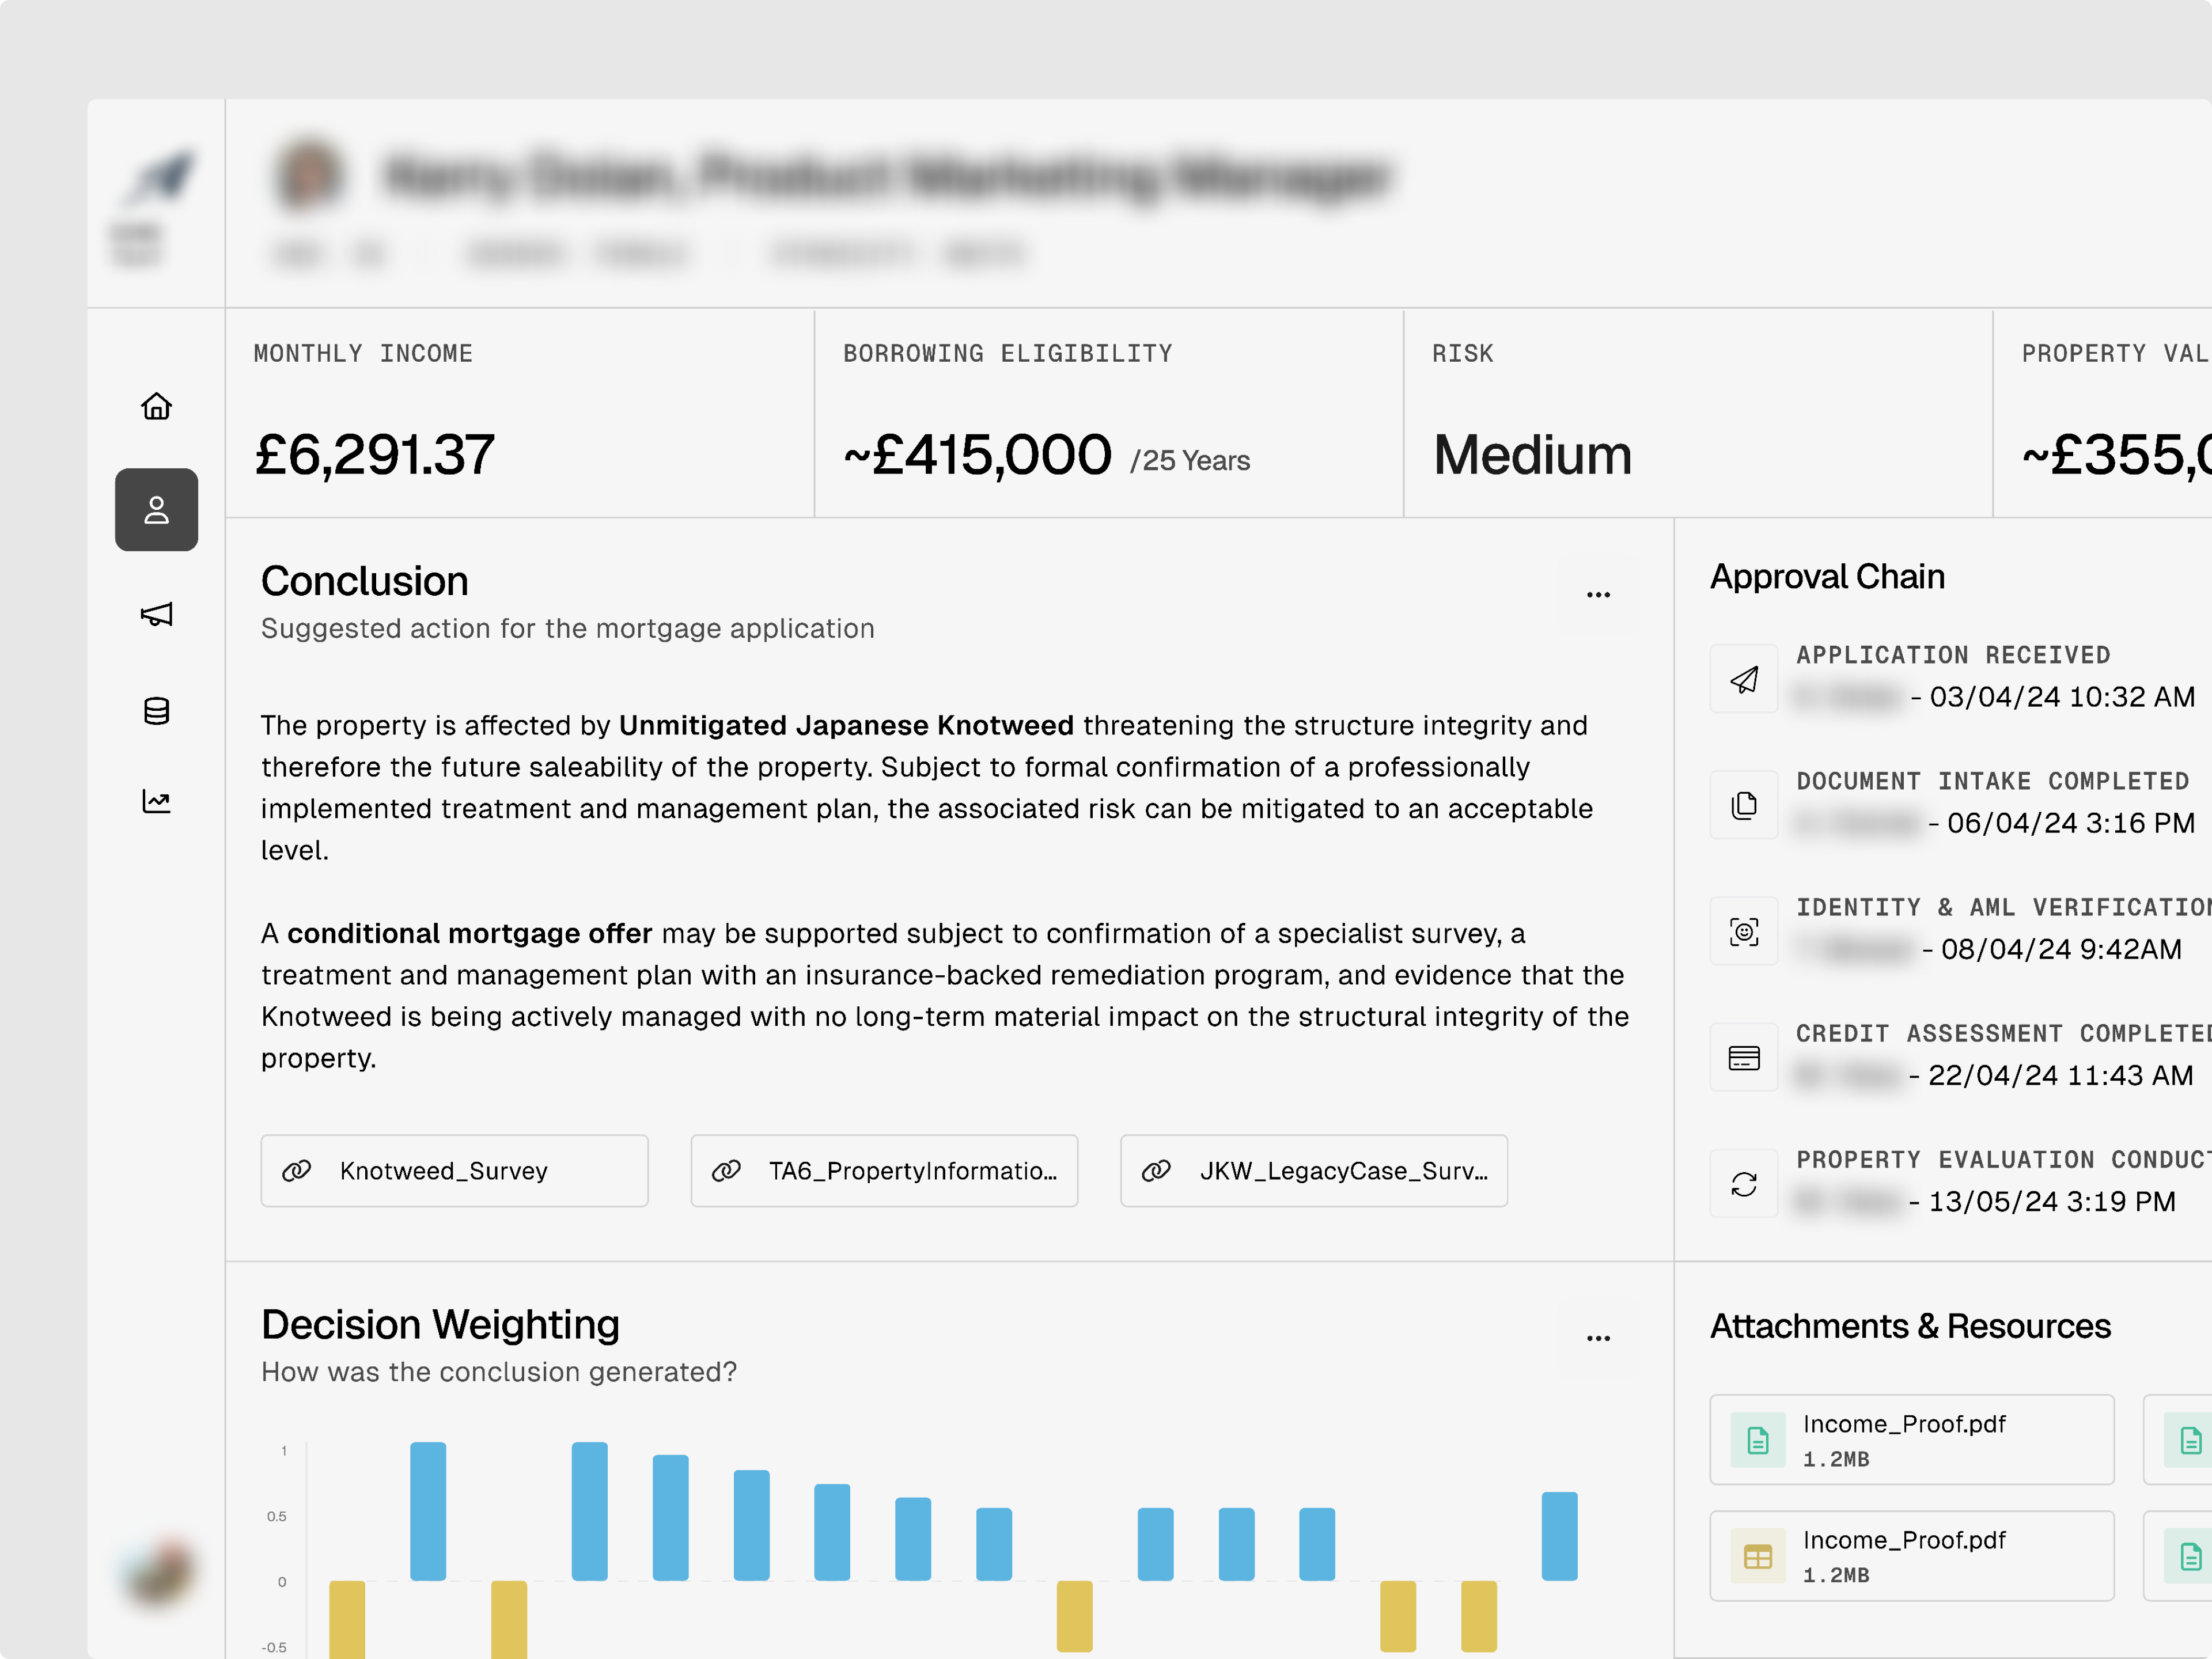Click link icon on JKW_LegacyCase chip

pyautogui.click(x=1156, y=1171)
